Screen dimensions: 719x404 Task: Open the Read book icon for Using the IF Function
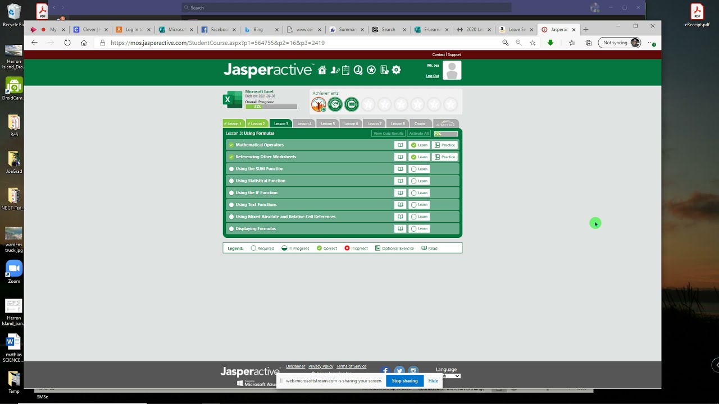400,193
